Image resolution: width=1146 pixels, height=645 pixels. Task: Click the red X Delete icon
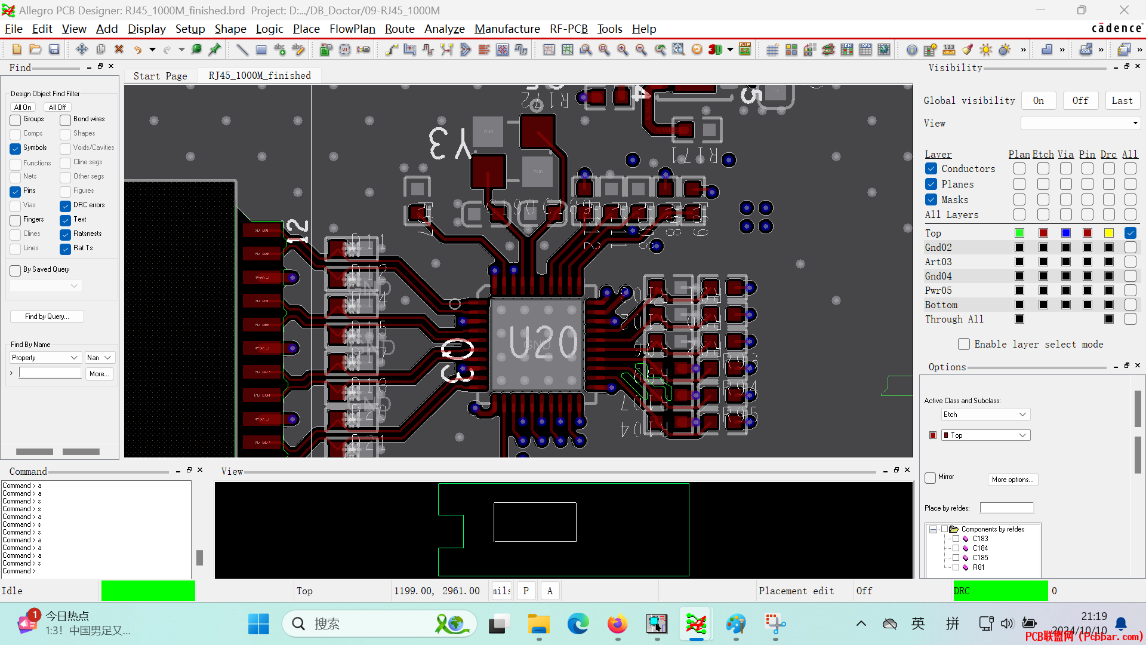point(119,50)
